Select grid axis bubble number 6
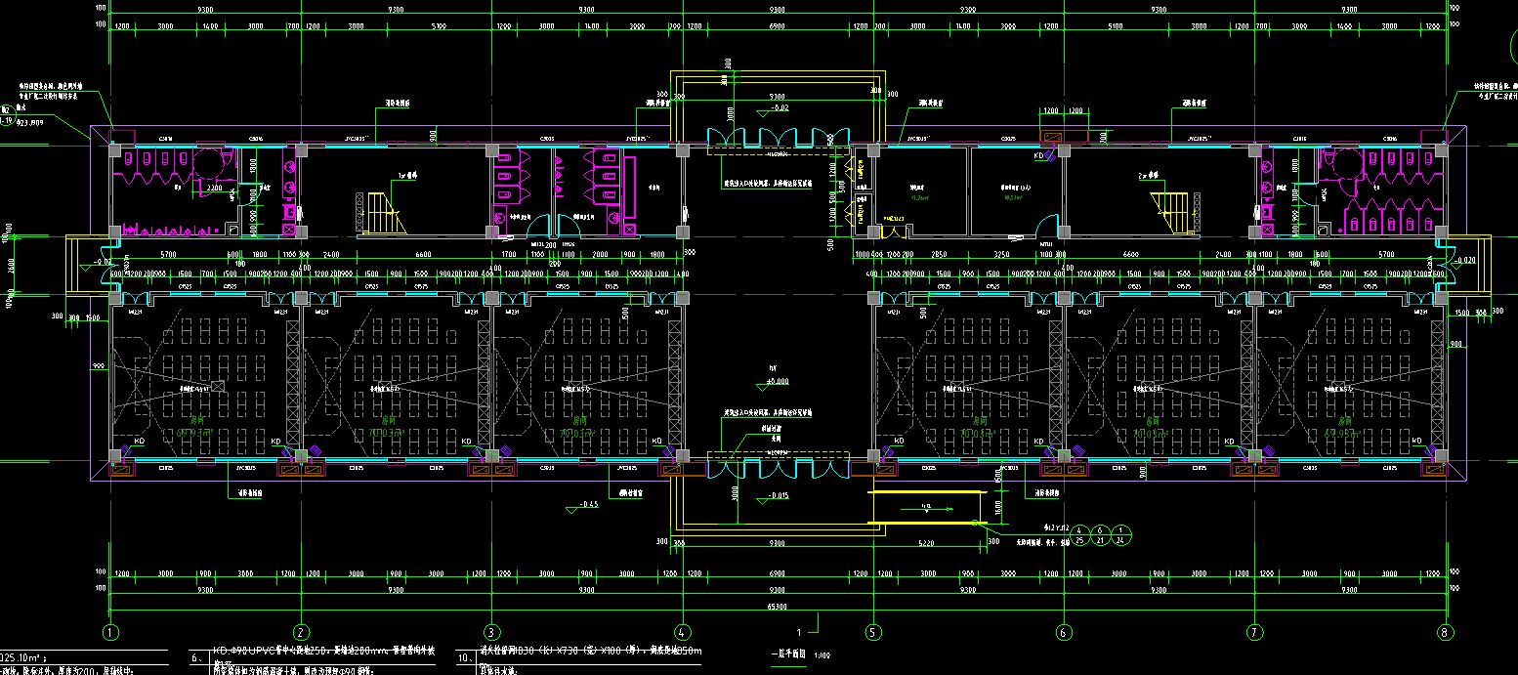Screen dimensions: 1518x675 [1064, 632]
